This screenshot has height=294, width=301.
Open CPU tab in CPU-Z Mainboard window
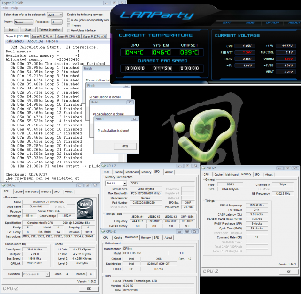106,237
